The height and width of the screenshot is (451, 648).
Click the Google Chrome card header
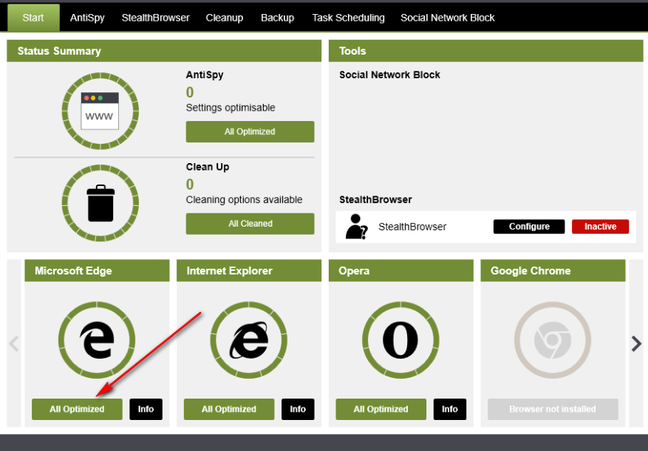tap(553, 270)
